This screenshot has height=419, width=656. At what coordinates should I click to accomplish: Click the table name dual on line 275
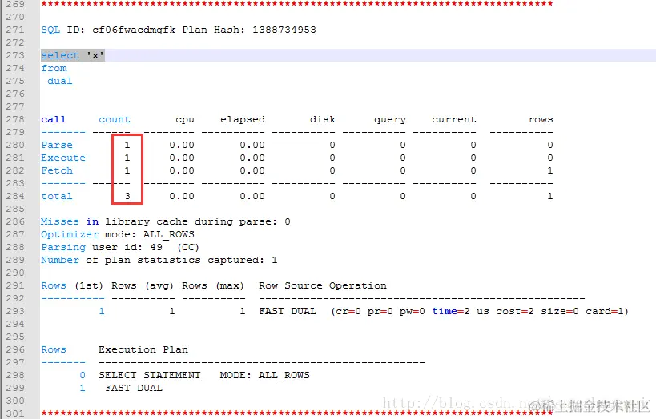60,81
